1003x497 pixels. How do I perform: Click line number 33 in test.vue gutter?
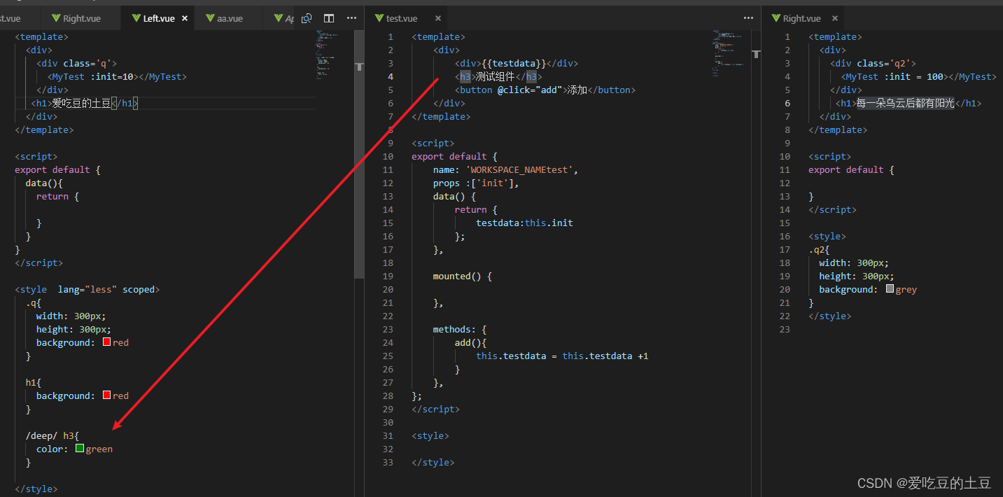tap(388, 462)
